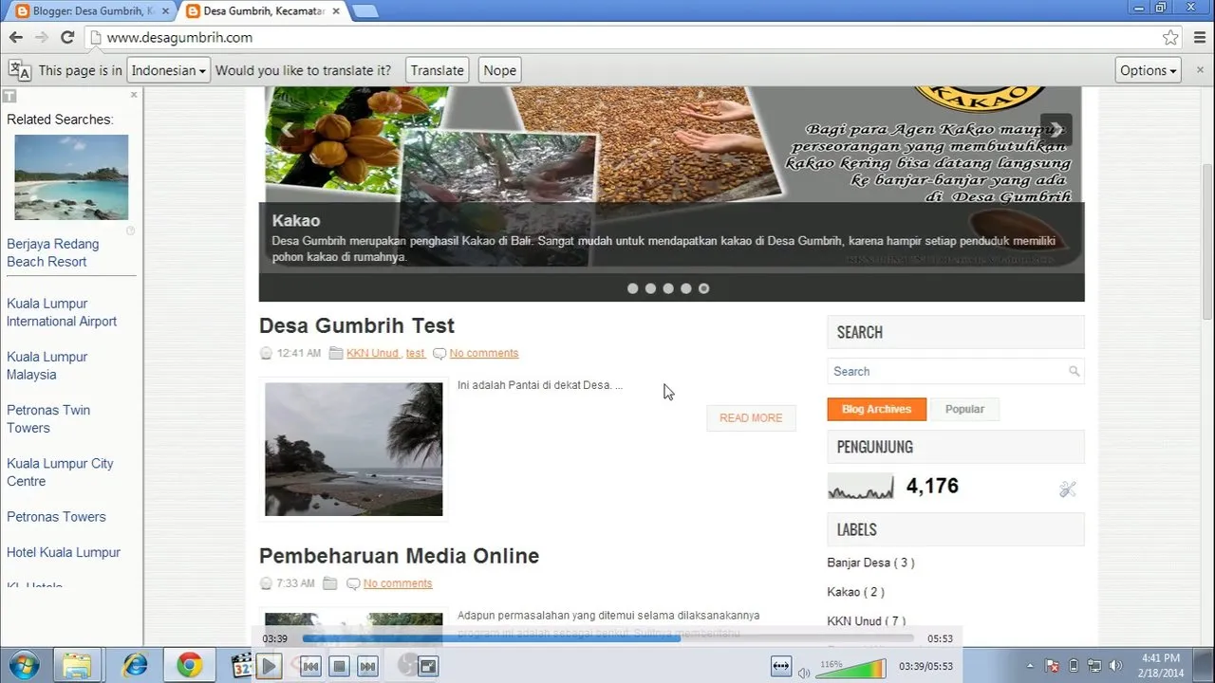The width and height of the screenshot is (1215, 683).
Task: Open No comments link under Desa Gumbrih Test
Action: (484, 353)
